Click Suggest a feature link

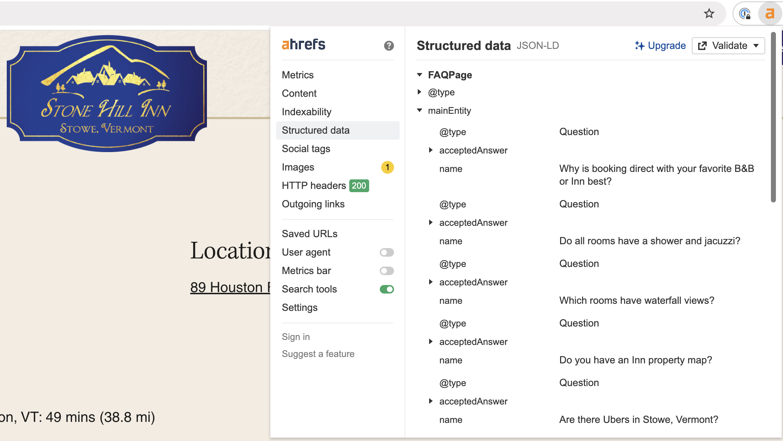point(318,354)
